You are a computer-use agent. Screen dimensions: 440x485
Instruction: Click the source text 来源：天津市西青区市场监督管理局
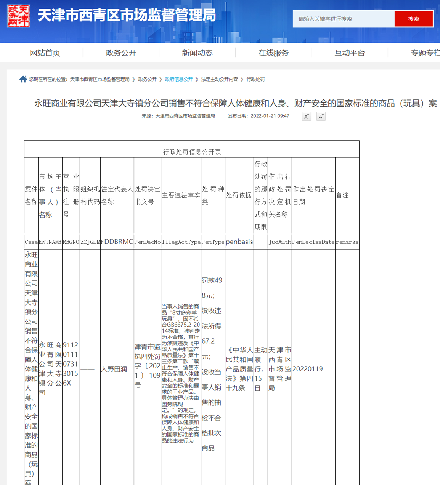click(x=178, y=116)
